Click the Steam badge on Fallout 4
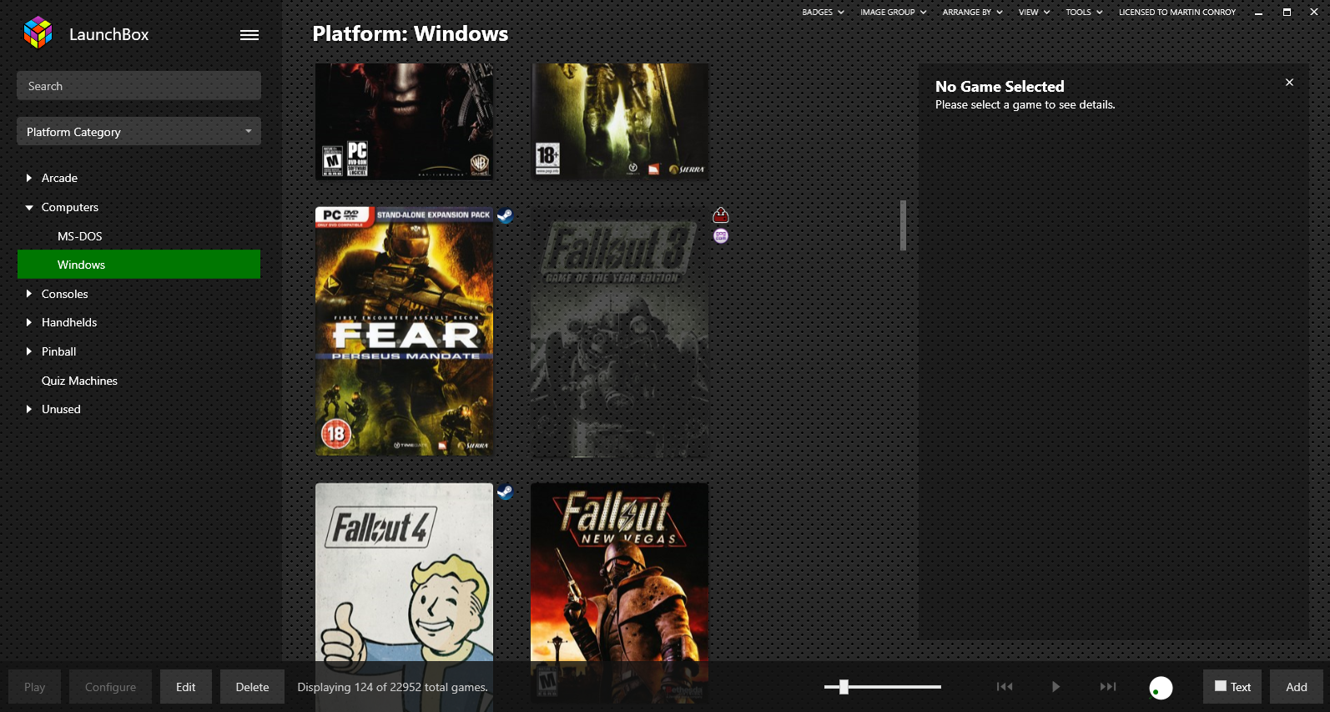The image size is (1330, 712). 505,492
